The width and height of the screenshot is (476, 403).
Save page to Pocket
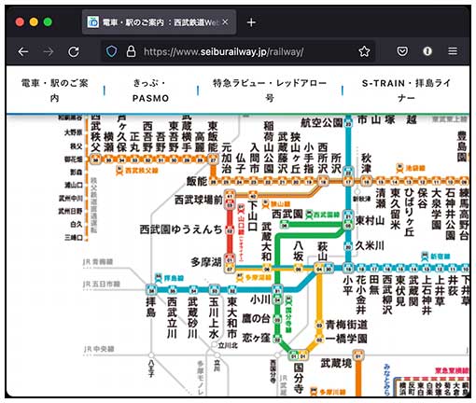click(402, 51)
